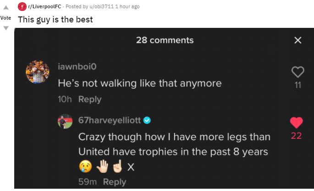View poster u/obi3711's profile
Screen dimensions: 314x191
click(x=101, y=6)
